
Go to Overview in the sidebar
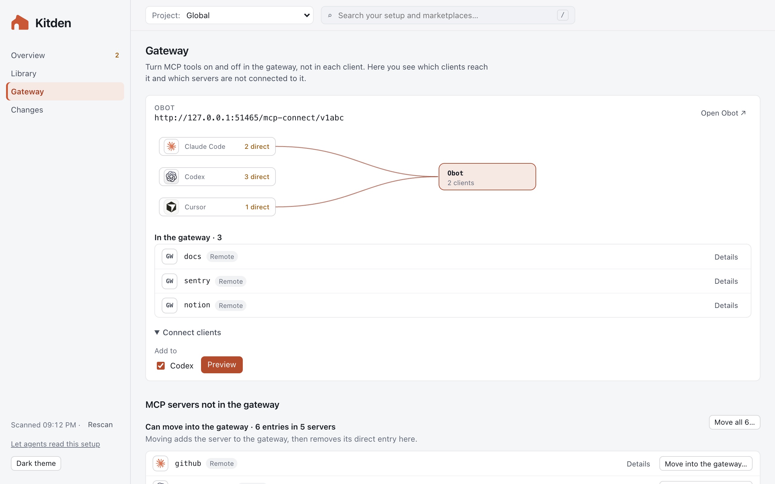coord(65,55)
